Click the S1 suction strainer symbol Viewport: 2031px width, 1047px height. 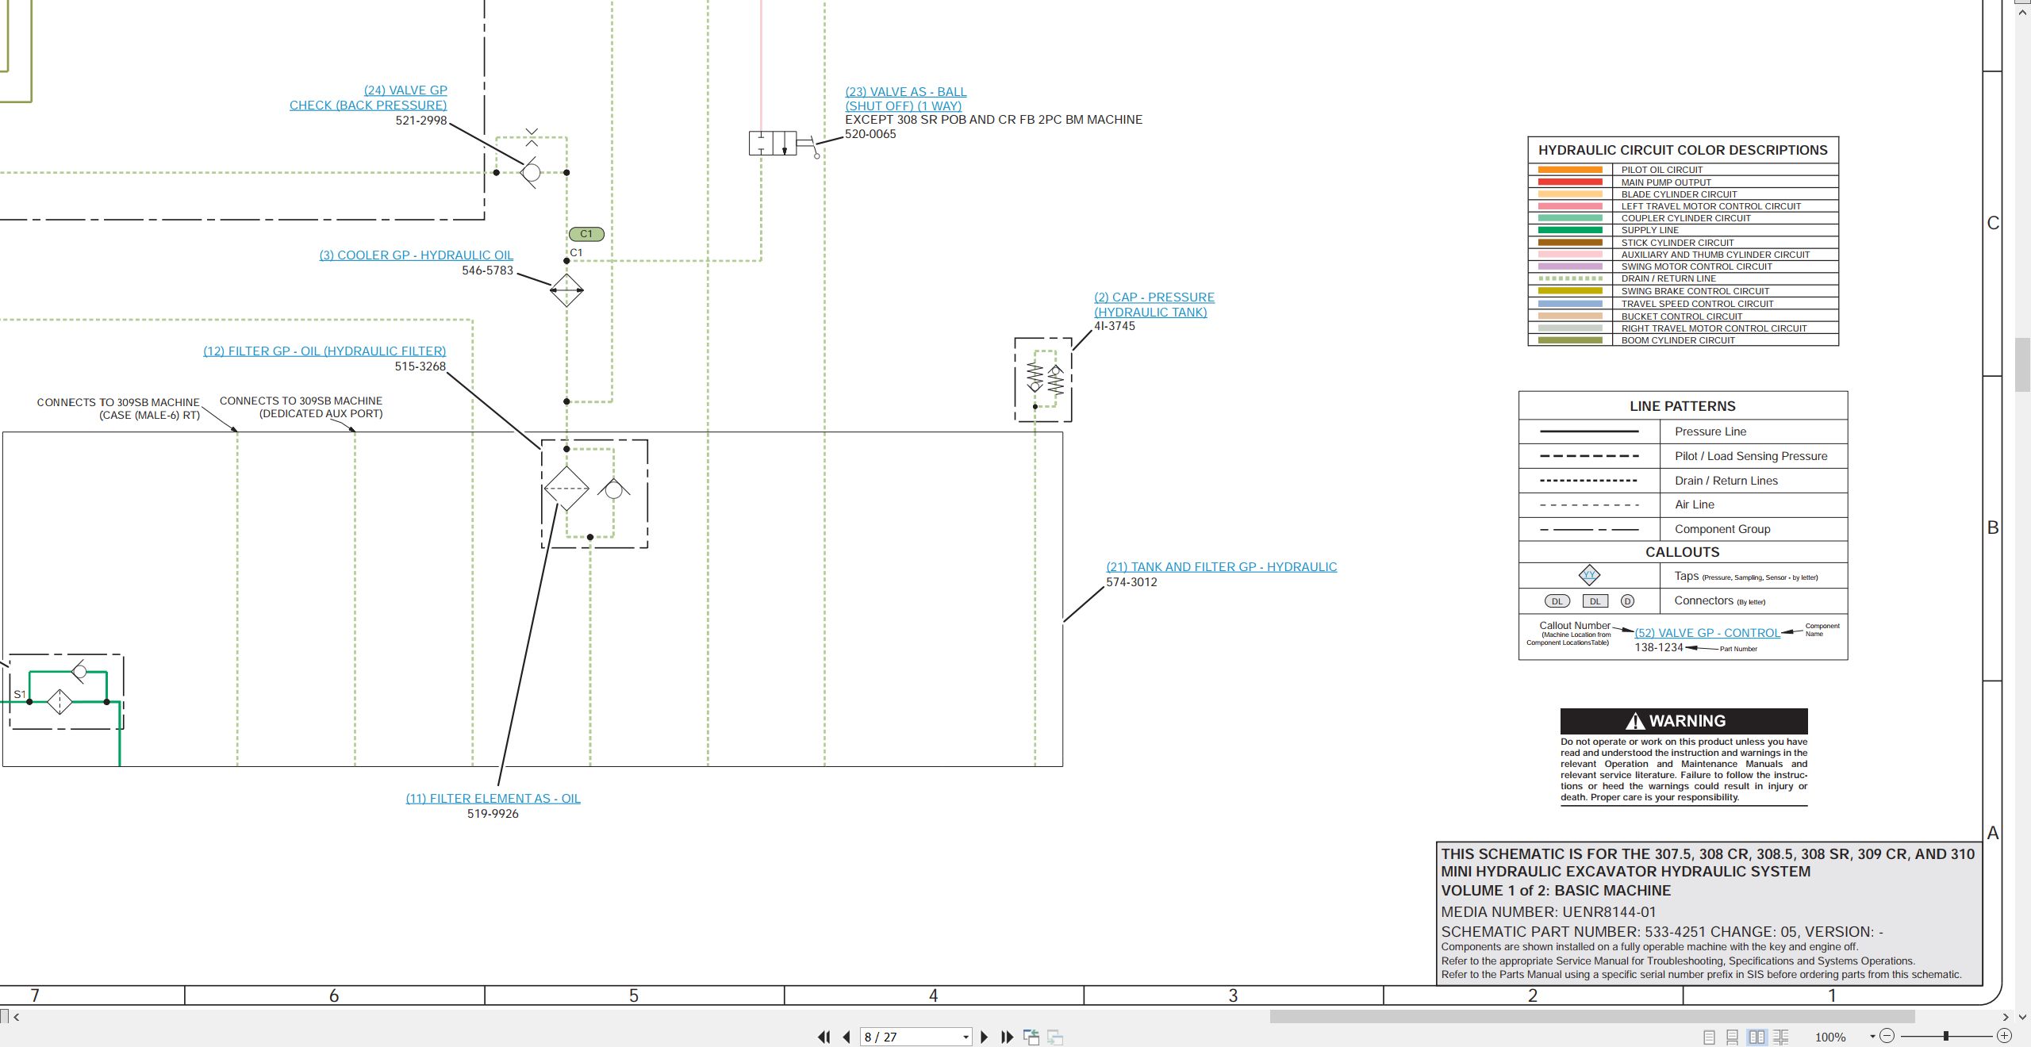[60, 702]
